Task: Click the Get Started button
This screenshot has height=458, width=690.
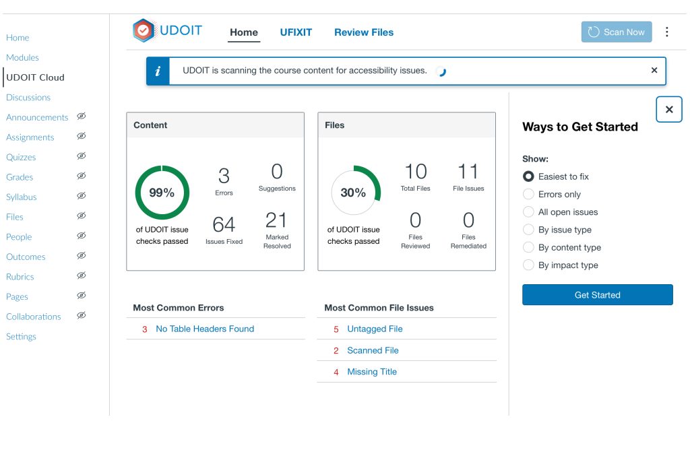Action: pos(597,294)
